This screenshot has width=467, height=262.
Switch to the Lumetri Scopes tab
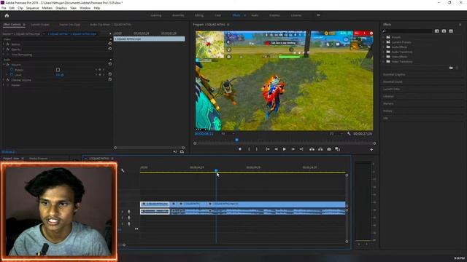40,25
